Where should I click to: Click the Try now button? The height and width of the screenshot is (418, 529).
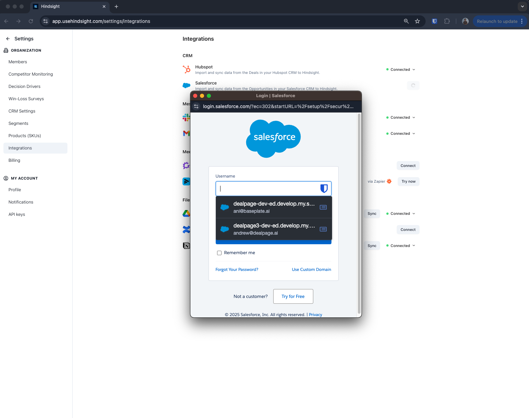click(408, 181)
